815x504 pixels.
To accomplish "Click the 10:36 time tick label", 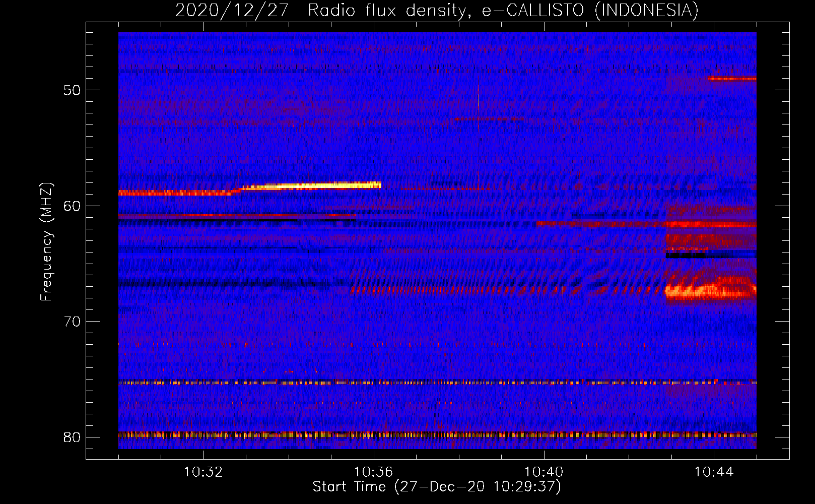I will tap(373, 472).
